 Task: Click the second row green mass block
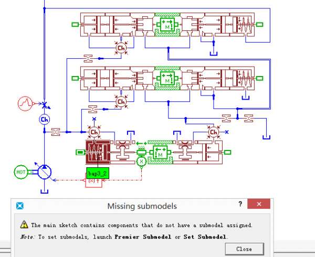(x=167, y=78)
